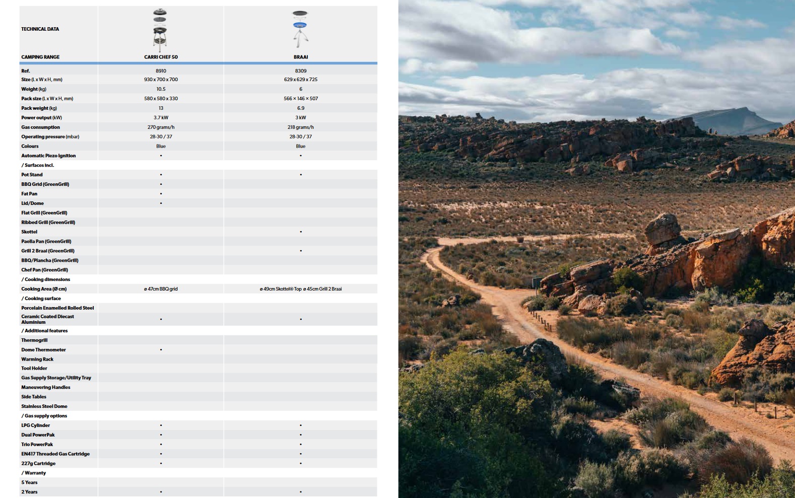Select the power output '3.7 kW'
Screen dimensions: 795x498
tap(161, 118)
